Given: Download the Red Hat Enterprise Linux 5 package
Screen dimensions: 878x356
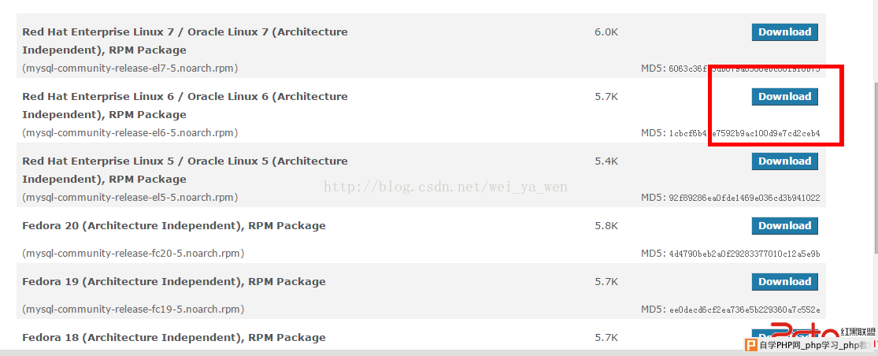Looking at the screenshot, I should [784, 161].
